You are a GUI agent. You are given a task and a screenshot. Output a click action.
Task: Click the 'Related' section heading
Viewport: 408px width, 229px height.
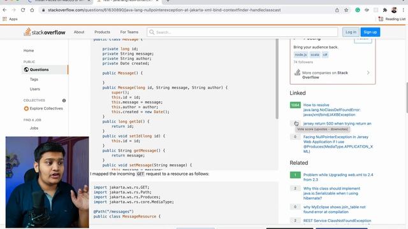pos(299,163)
